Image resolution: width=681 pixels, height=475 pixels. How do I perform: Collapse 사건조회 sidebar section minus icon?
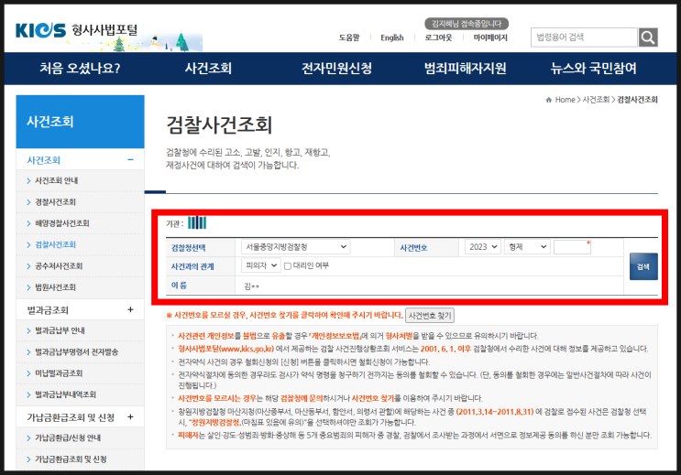[130, 160]
